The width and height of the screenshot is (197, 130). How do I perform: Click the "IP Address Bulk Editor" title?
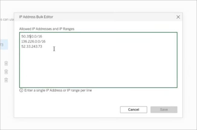(x=36, y=17)
